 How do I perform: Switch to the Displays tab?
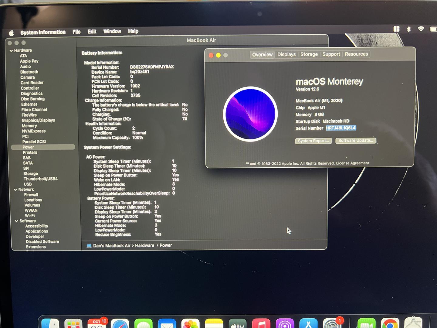pos(286,54)
